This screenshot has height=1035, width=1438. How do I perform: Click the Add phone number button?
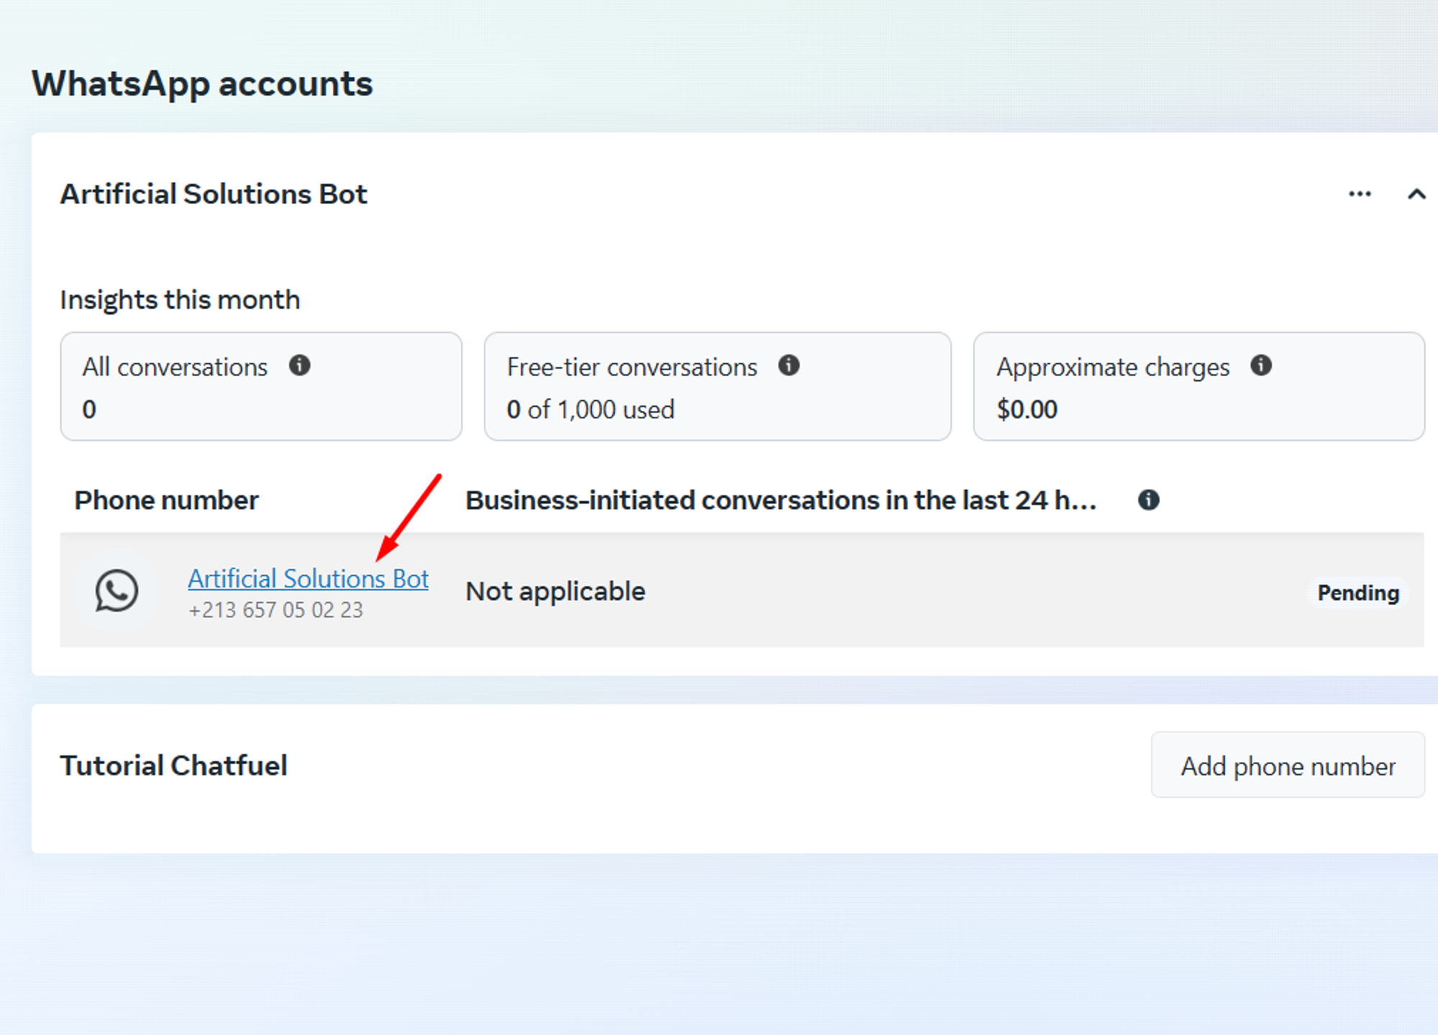point(1287,765)
